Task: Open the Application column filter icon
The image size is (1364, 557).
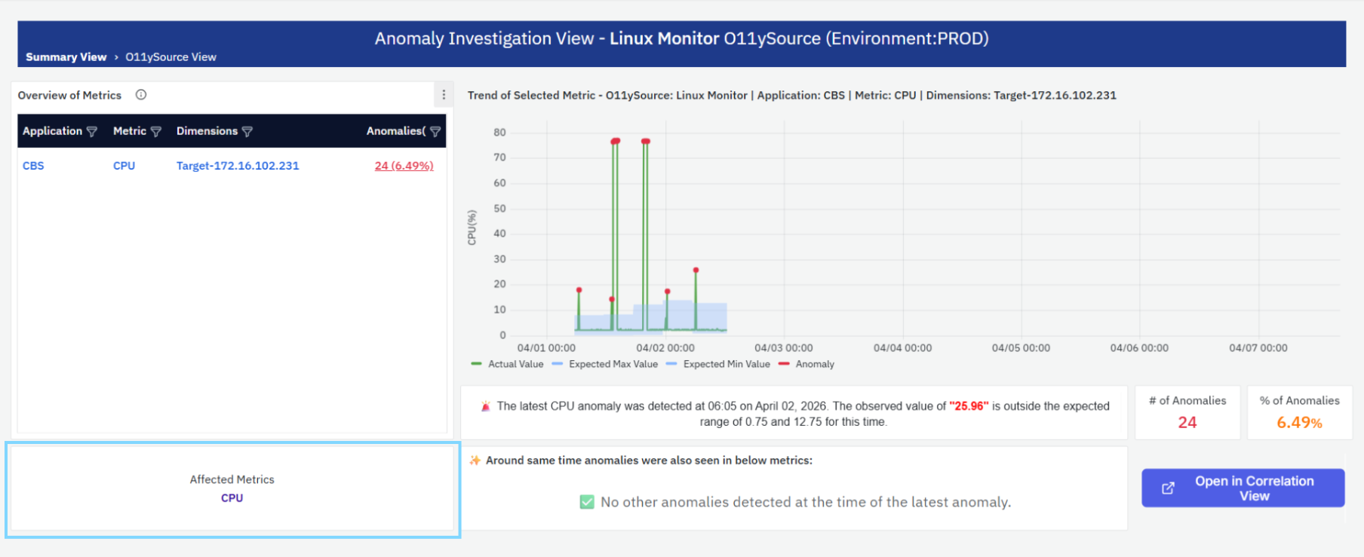Action: pos(92,131)
